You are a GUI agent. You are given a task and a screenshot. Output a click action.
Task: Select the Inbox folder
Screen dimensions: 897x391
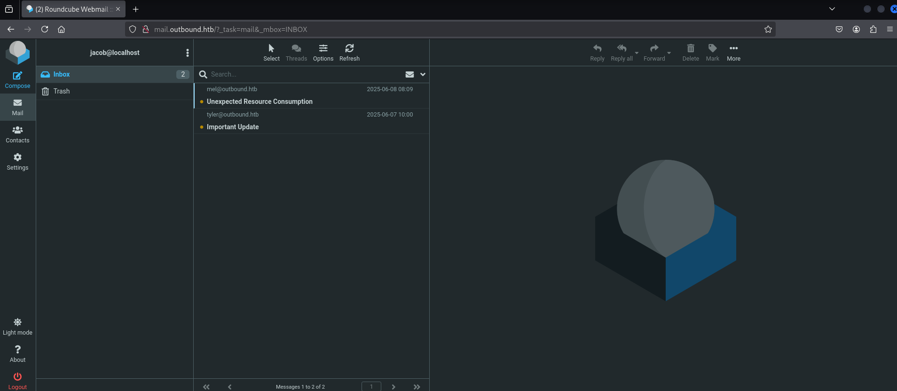coord(115,74)
